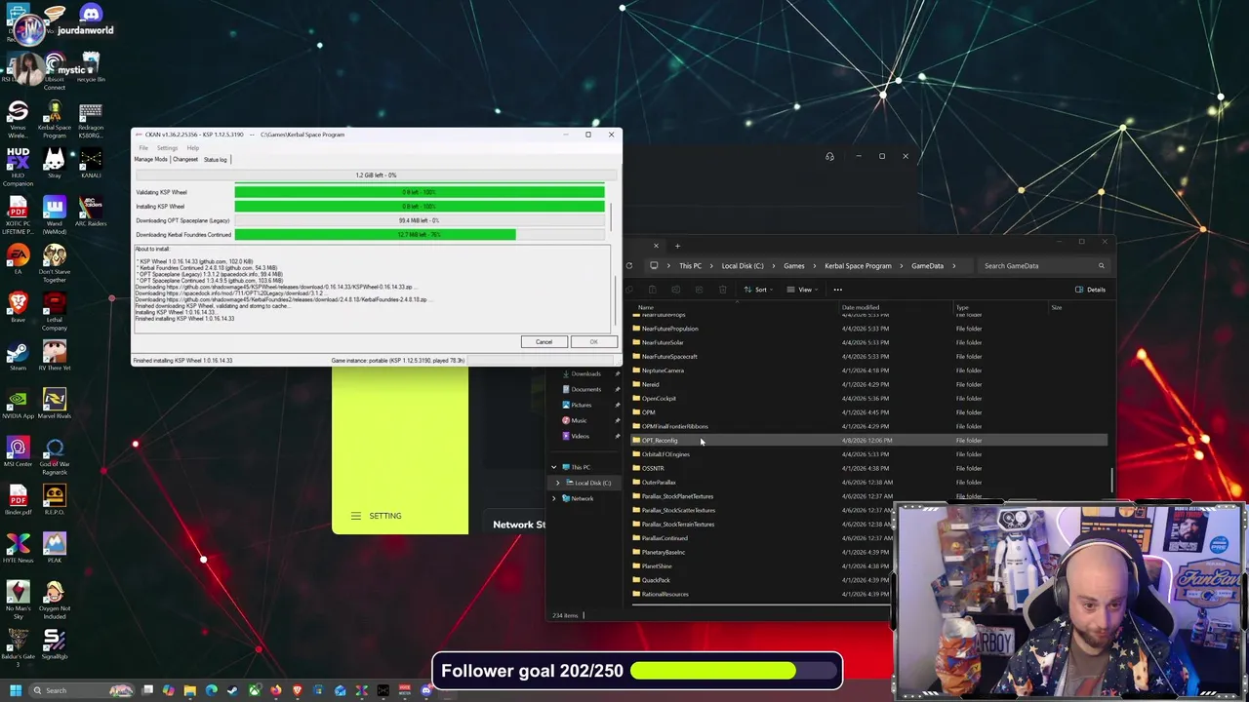
Task: Open God of War Ragnarok shortcut
Action: [x=55, y=455]
